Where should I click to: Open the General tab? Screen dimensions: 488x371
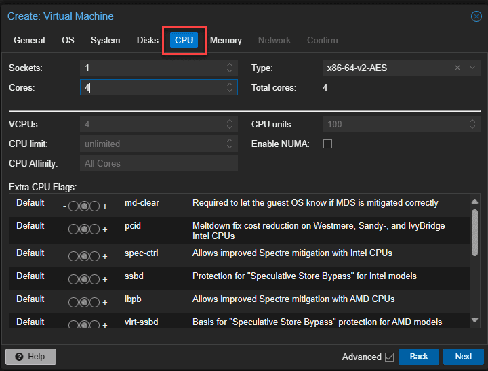click(x=29, y=40)
